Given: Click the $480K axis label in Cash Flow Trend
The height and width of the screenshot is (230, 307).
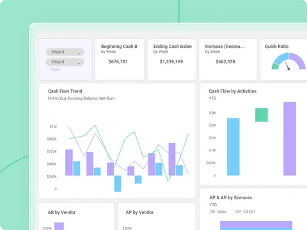Looking at the screenshot, I should point(52,164).
